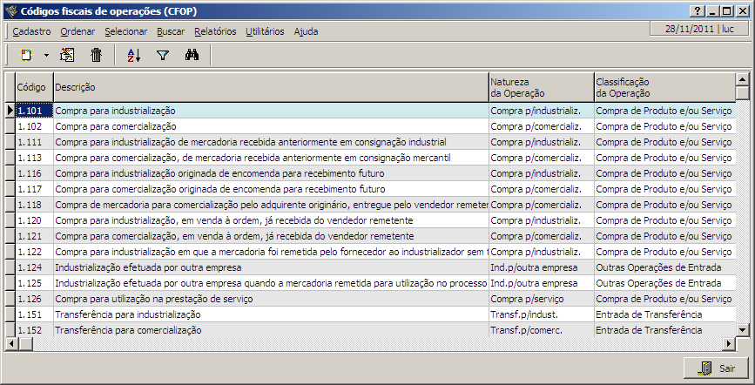Open the Relatórios menu
This screenshot has height=385, width=755.
pos(215,31)
